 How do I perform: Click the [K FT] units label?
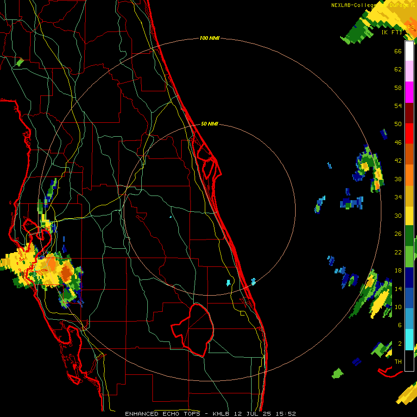(x=392, y=32)
